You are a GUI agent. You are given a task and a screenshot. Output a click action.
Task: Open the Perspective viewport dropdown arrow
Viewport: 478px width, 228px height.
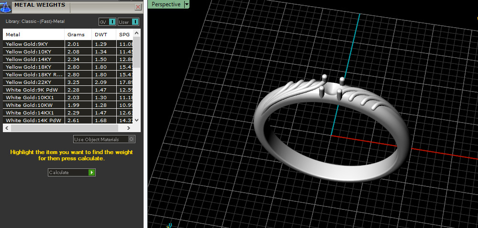pos(187,4)
